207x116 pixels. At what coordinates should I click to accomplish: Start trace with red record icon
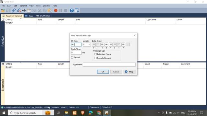coord(56,10)
